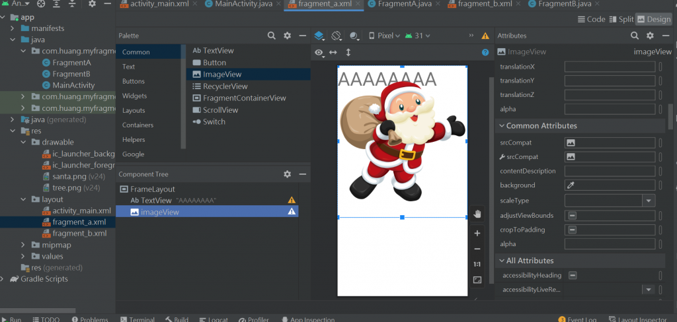This screenshot has width=677, height=322.
Task: Open Palette settings gear
Action: [287, 36]
